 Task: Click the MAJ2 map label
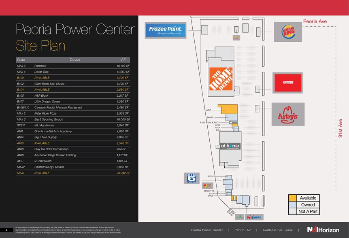pos(210,117)
